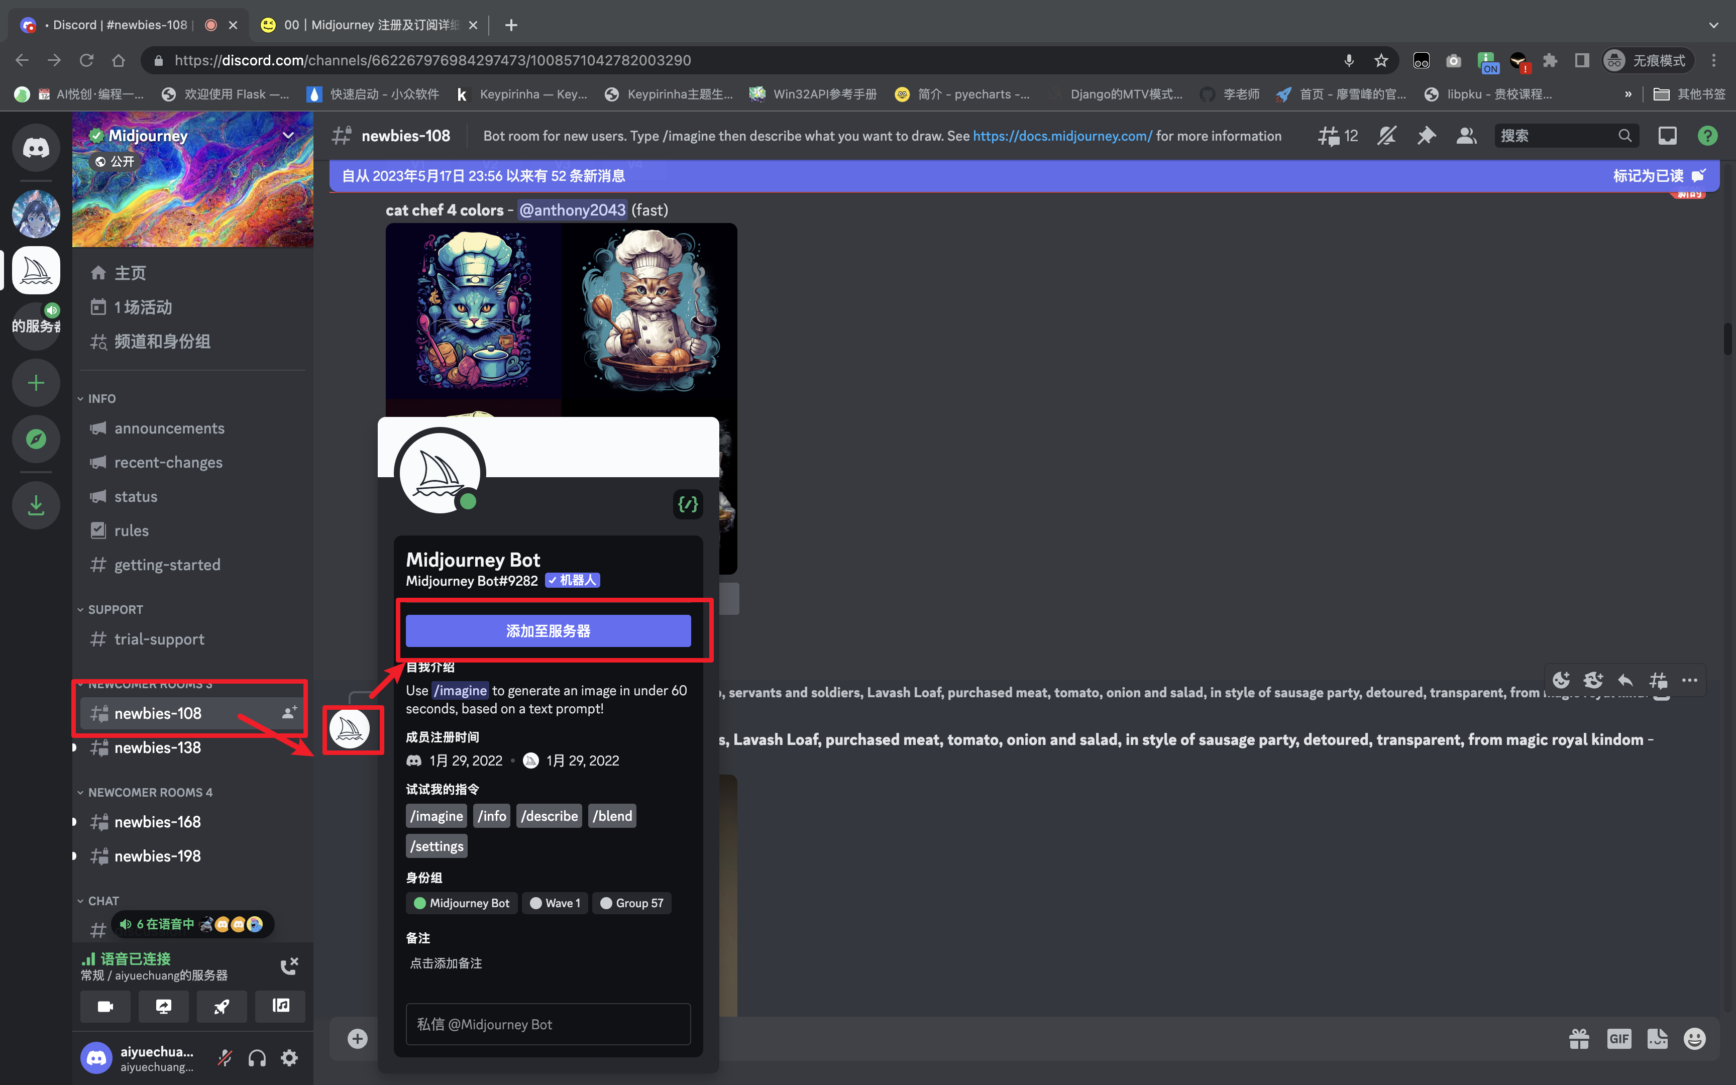
Task: Toggle headphones deafen in user panel
Action: 257,1058
